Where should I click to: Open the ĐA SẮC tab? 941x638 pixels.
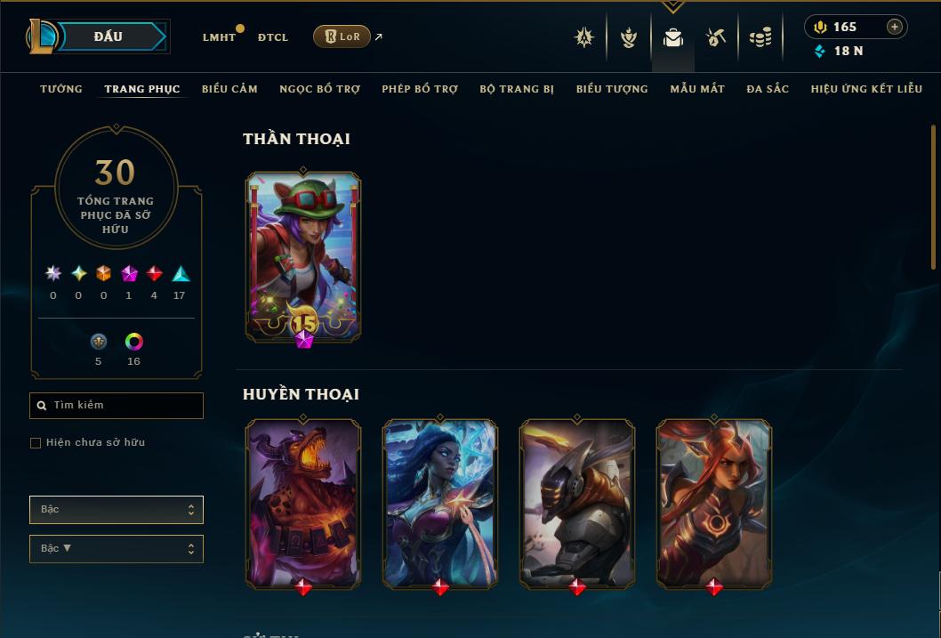tap(768, 89)
